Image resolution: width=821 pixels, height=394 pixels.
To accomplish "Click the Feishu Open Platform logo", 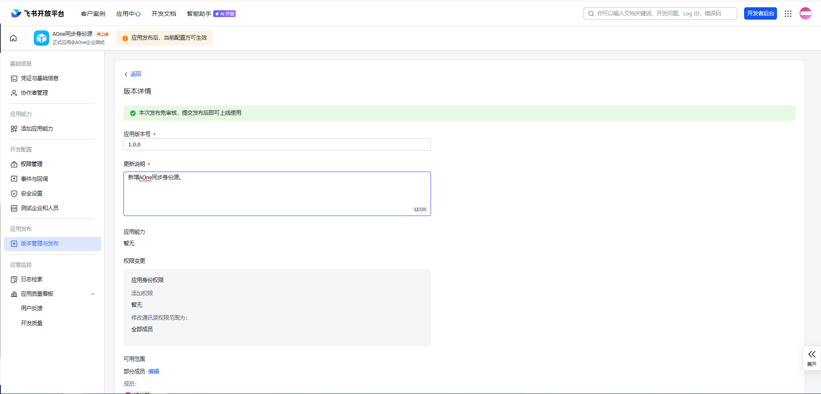I will [x=38, y=14].
